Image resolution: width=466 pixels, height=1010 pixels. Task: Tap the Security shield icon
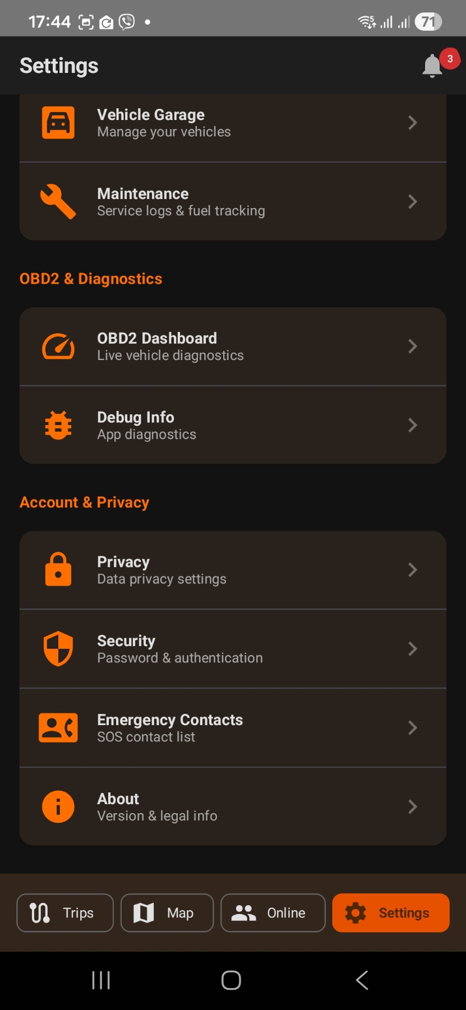tap(58, 649)
